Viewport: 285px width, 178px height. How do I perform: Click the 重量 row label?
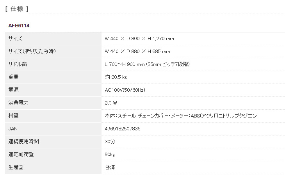(13, 77)
